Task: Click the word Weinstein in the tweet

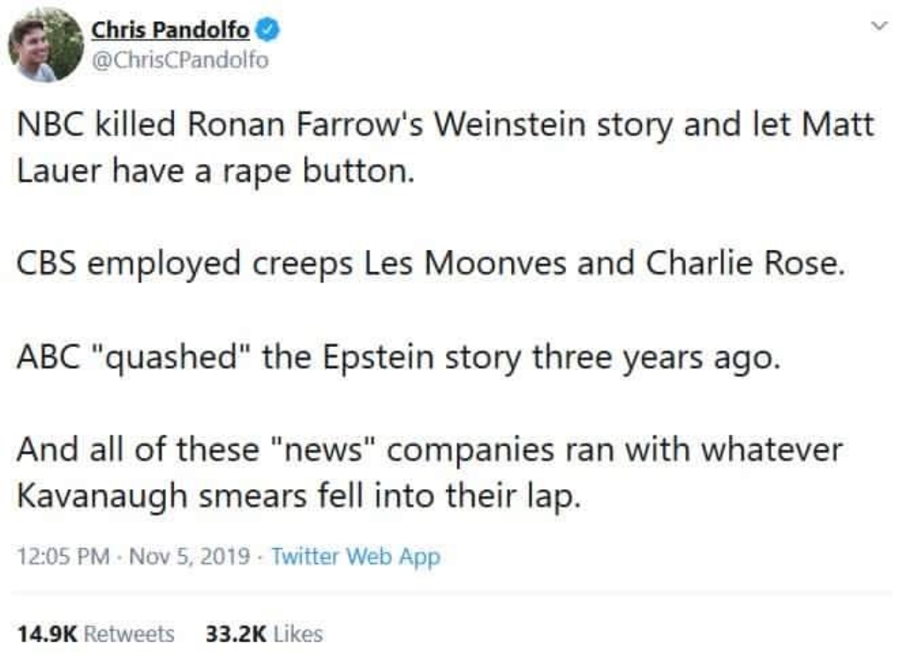Action: (509, 124)
